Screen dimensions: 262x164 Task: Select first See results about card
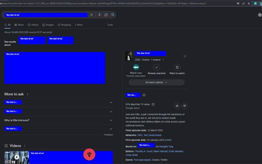point(32,40)
